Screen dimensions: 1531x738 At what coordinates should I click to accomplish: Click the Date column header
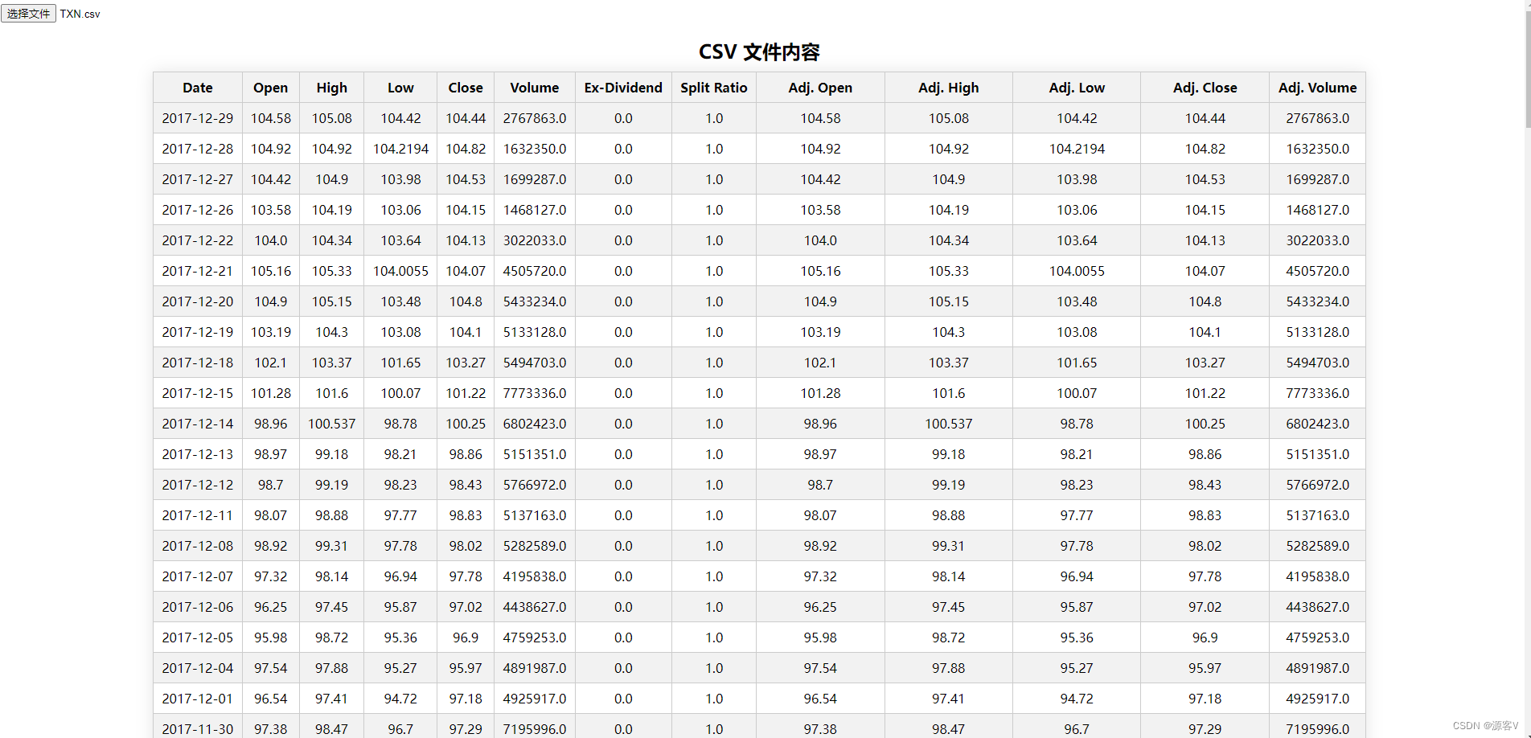pyautogui.click(x=198, y=88)
